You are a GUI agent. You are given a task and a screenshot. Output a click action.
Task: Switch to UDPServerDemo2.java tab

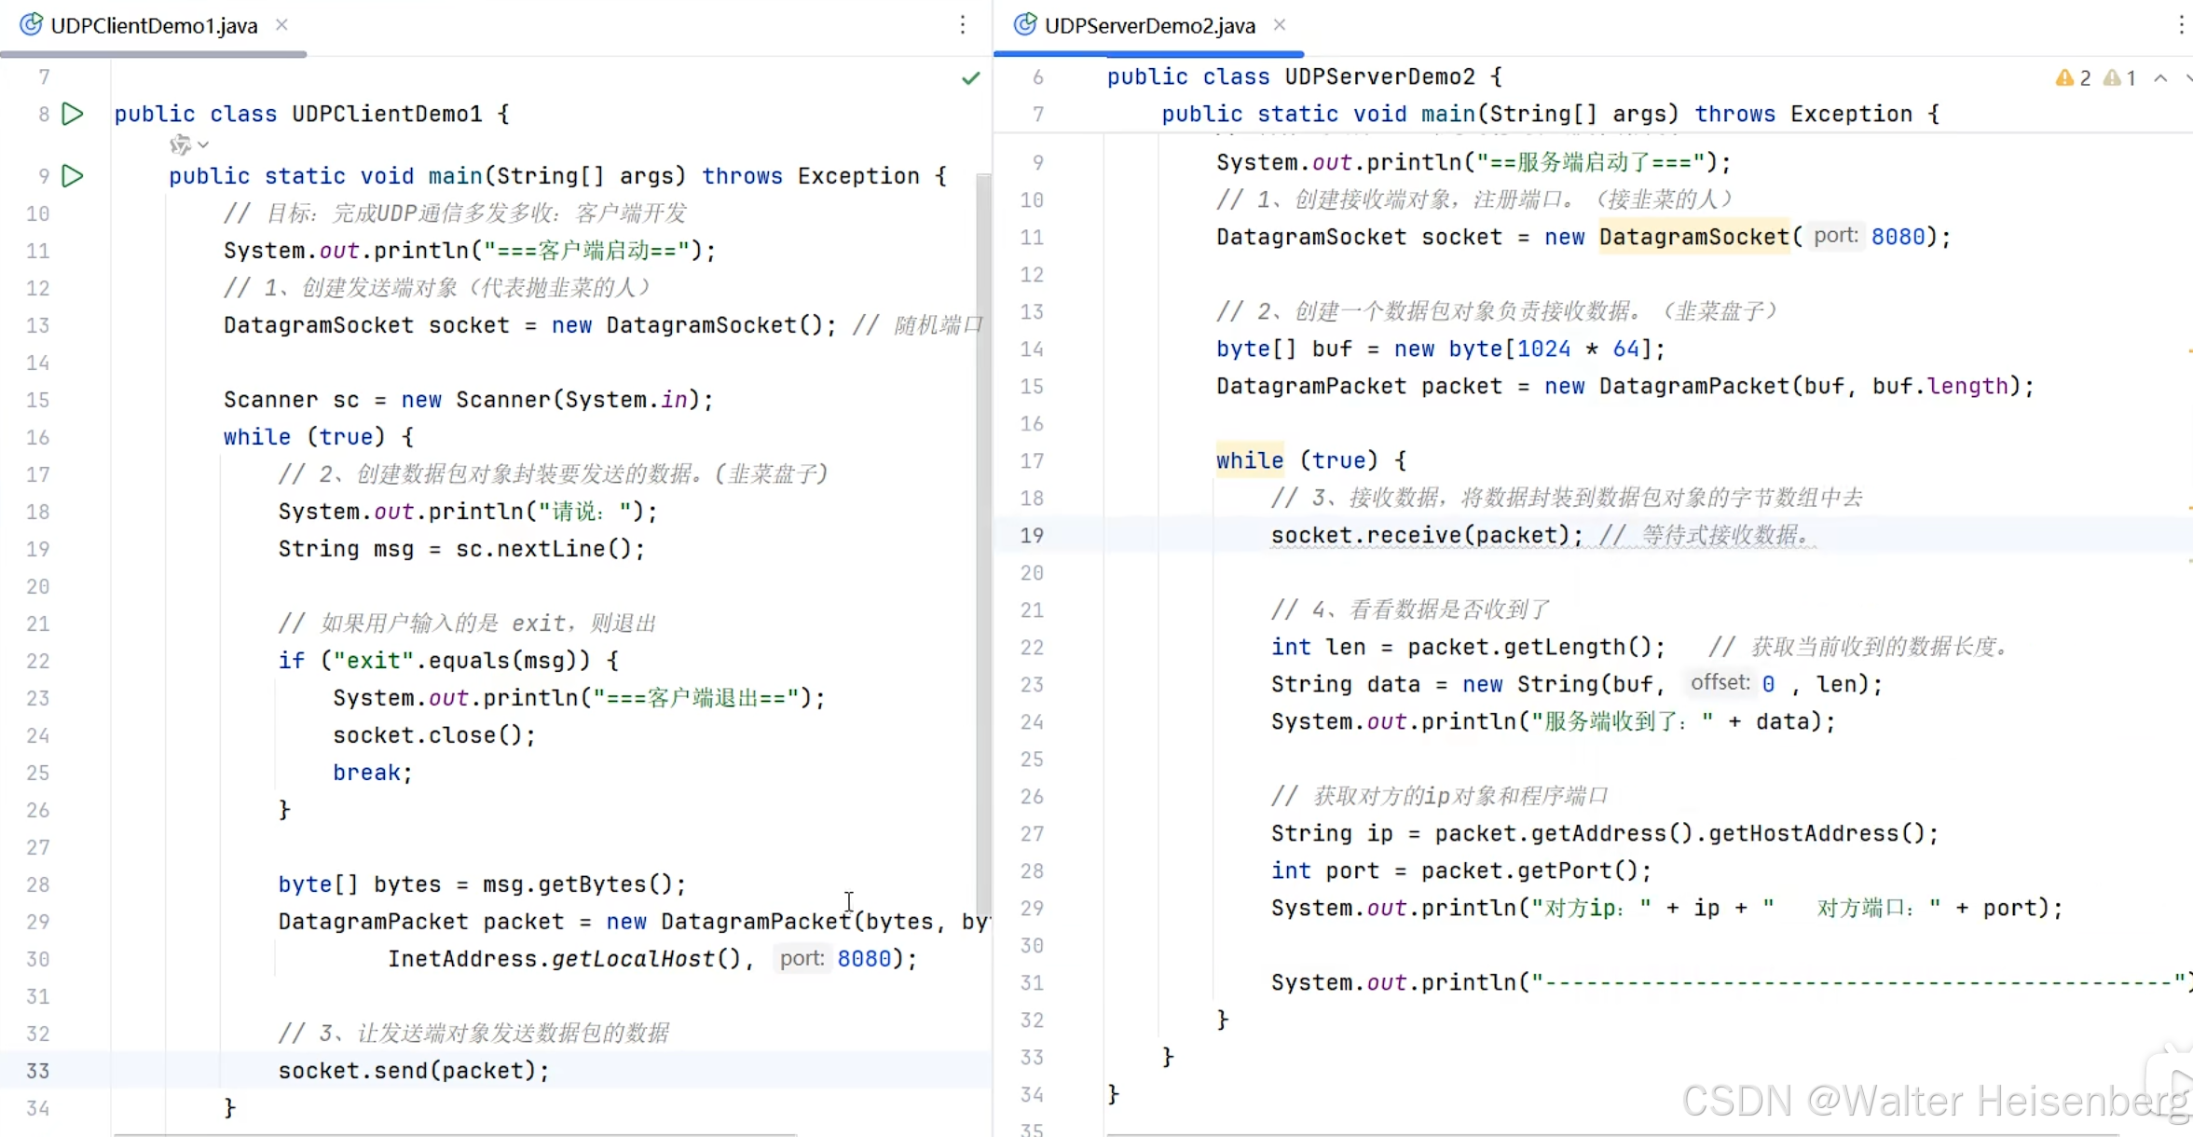pyautogui.click(x=1149, y=25)
